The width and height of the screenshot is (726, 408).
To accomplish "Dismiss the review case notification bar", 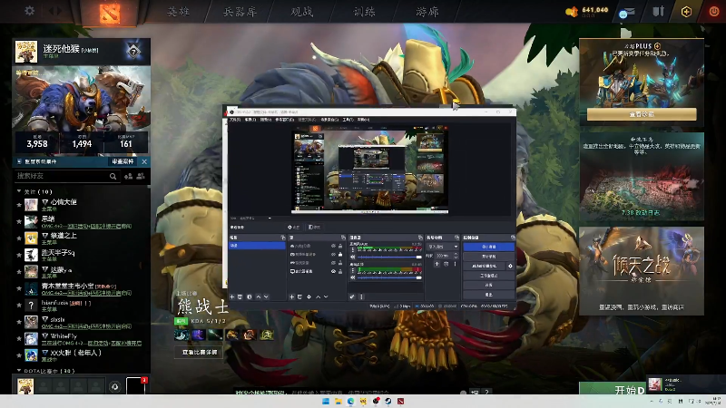I will 144,161.
